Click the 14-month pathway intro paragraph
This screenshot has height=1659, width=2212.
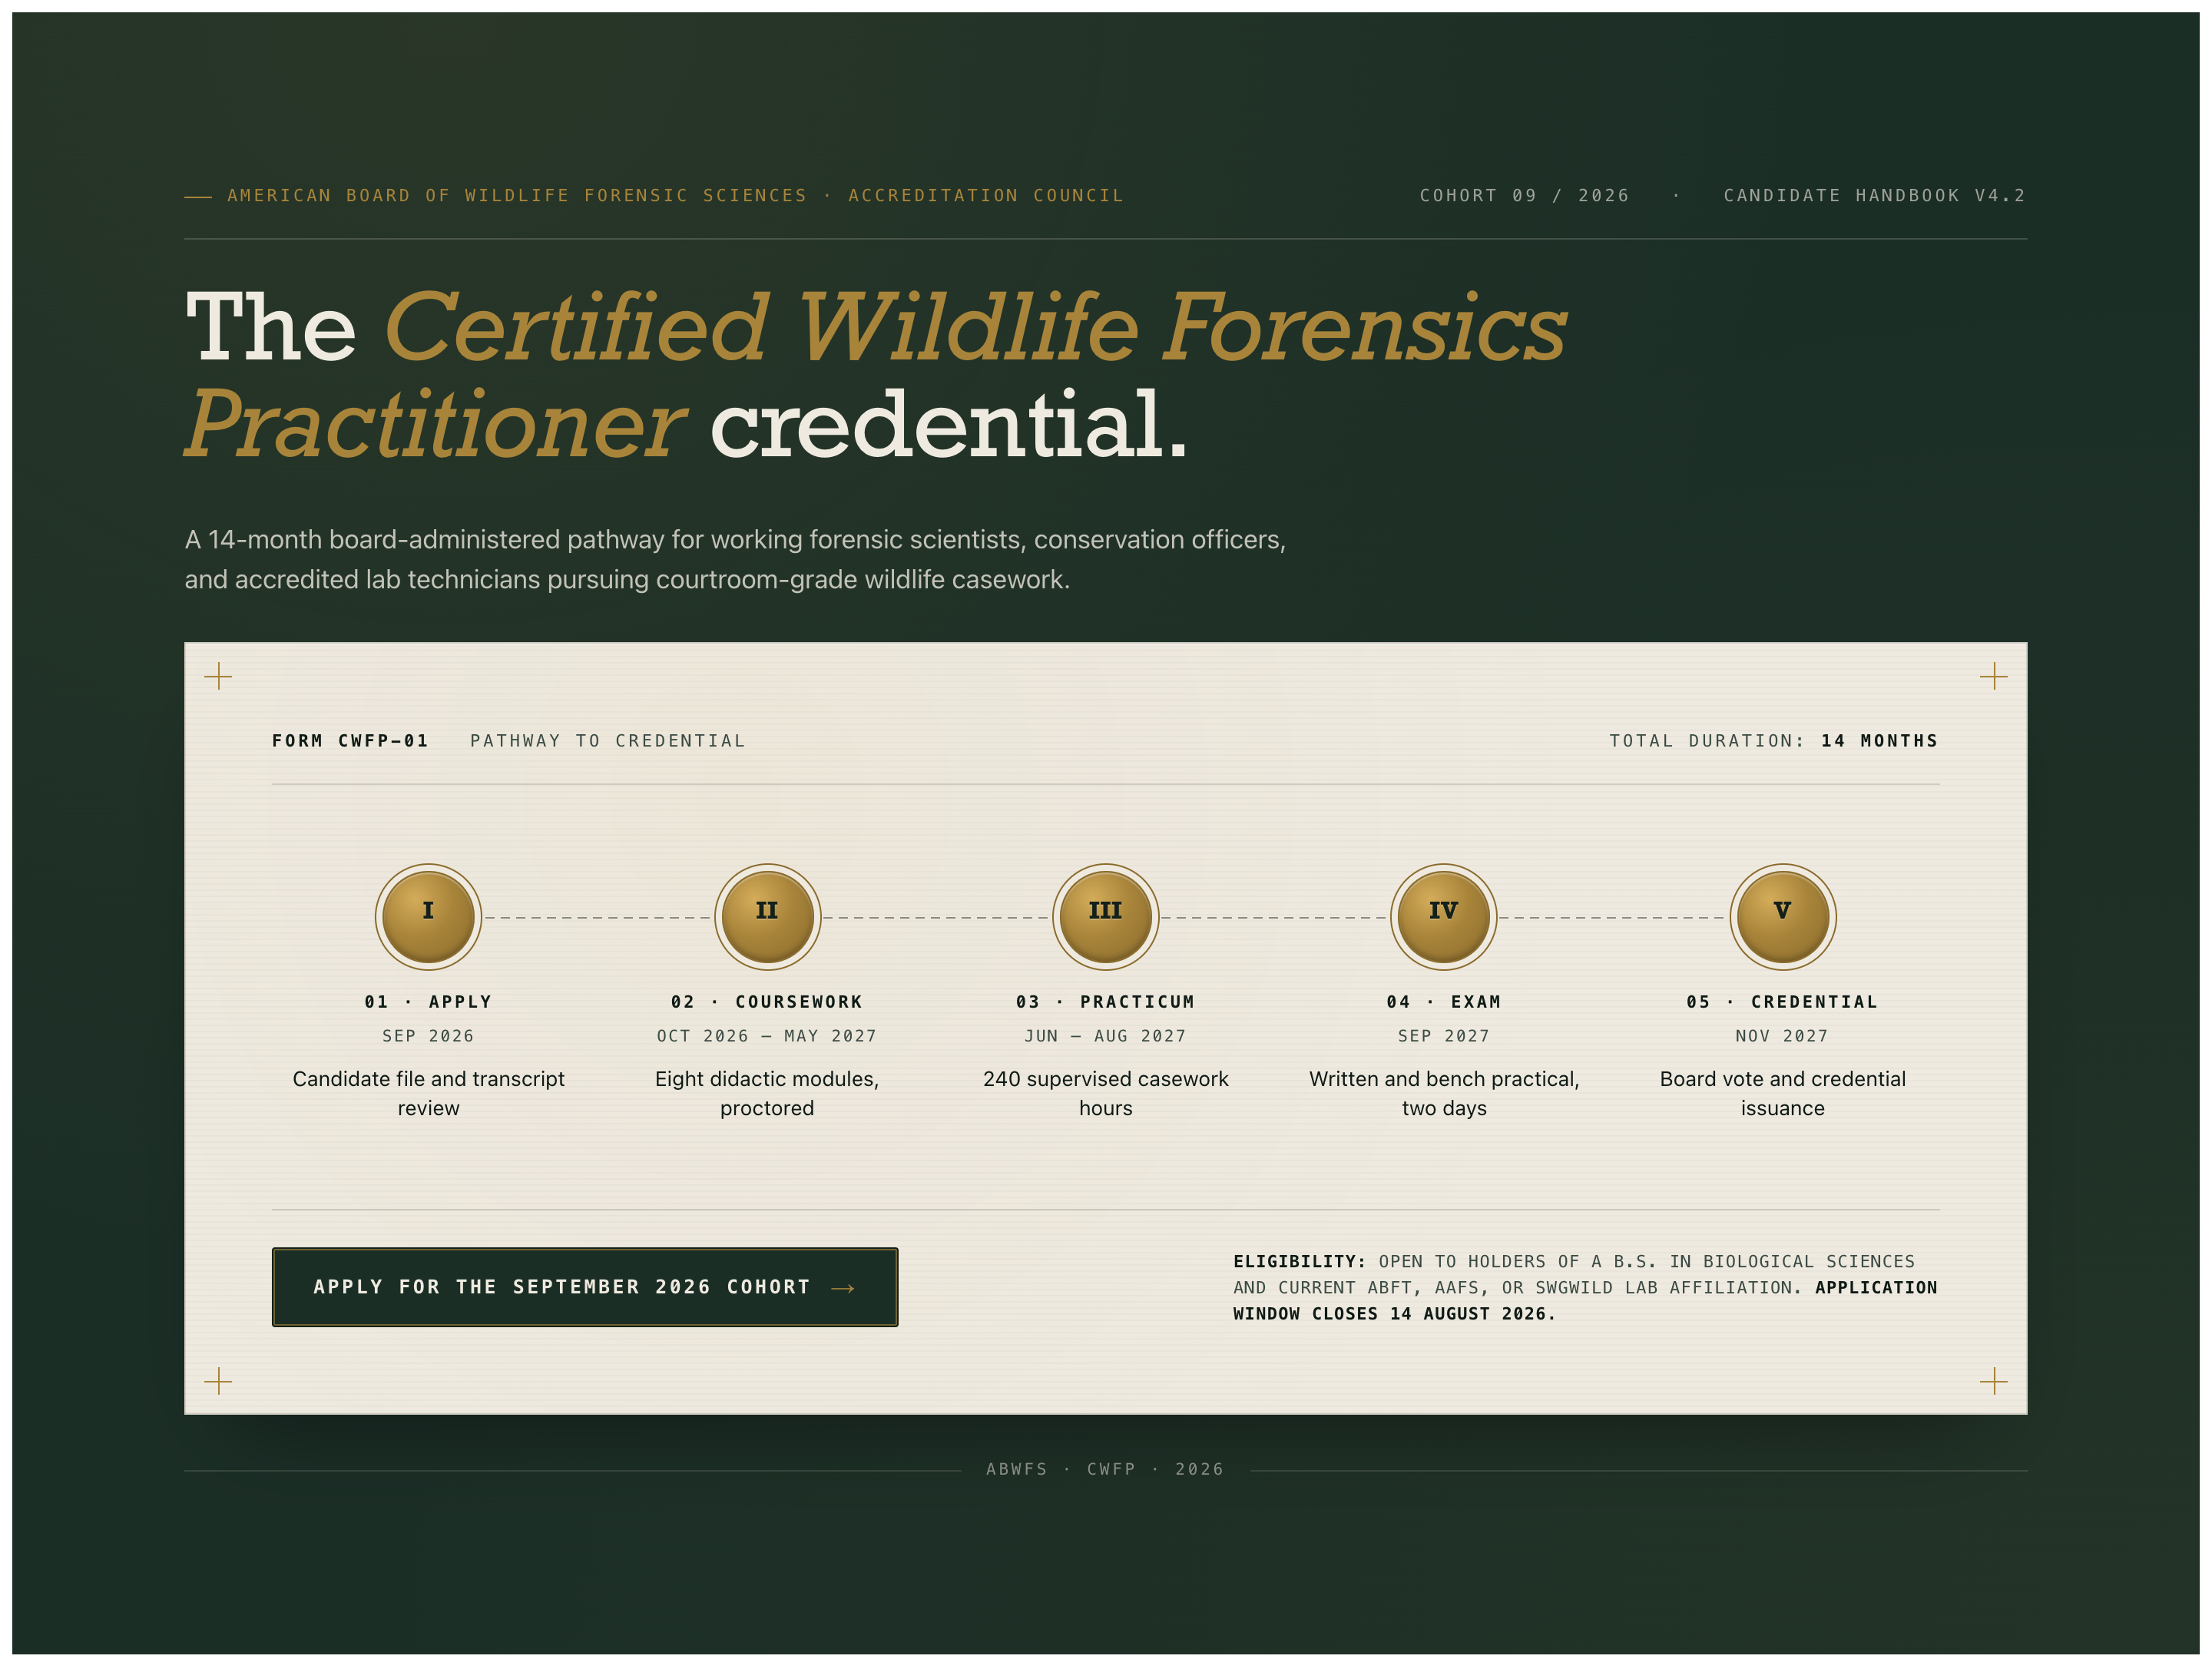tap(735, 559)
